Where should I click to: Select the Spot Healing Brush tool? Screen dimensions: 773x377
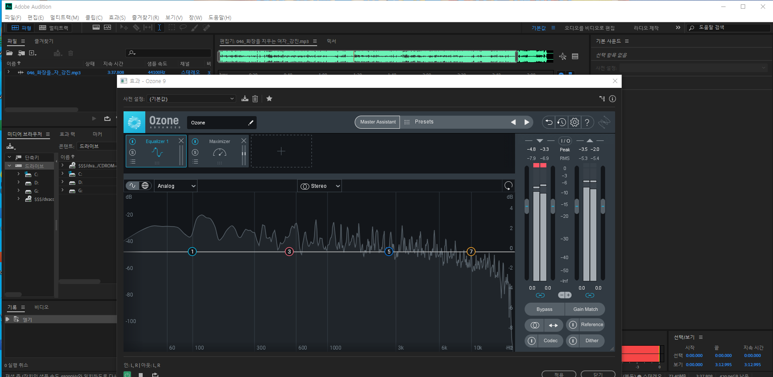click(206, 27)
